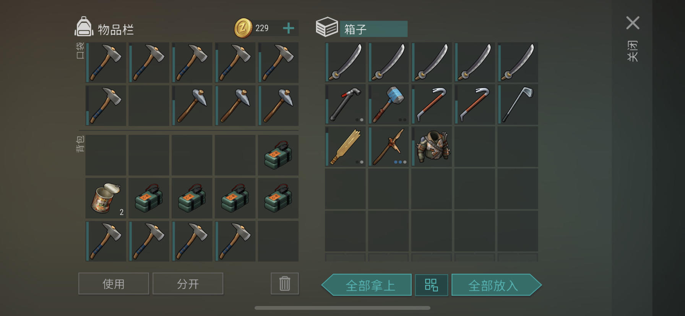Click the 使用 button

pyautogui.click(x=114, y=284)
